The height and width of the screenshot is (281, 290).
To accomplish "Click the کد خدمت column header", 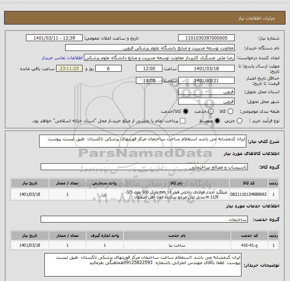I will point(249,236).
